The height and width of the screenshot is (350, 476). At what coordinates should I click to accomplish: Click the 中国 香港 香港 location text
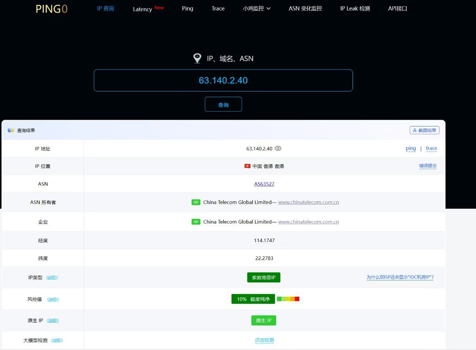point(268,166)
